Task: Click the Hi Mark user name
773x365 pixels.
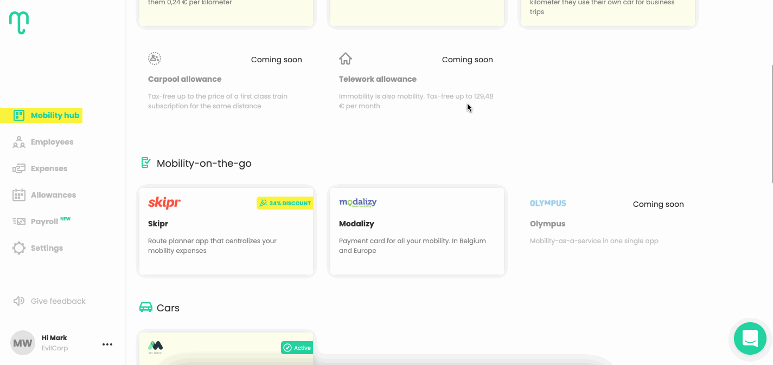Action: (x=54, y=338)
